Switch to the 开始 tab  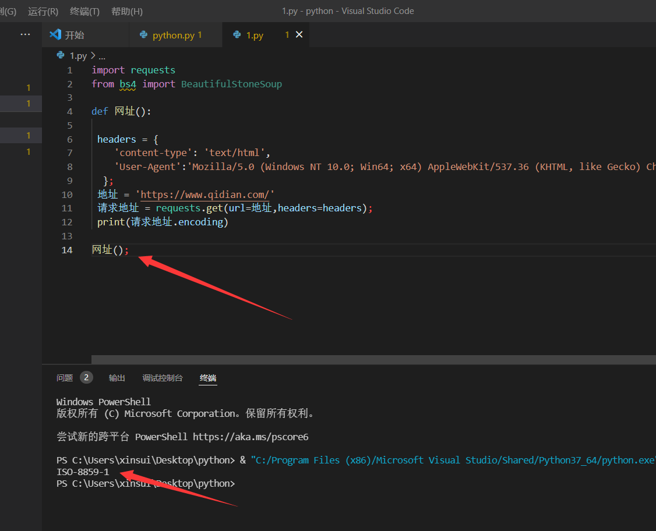[74, 36]
